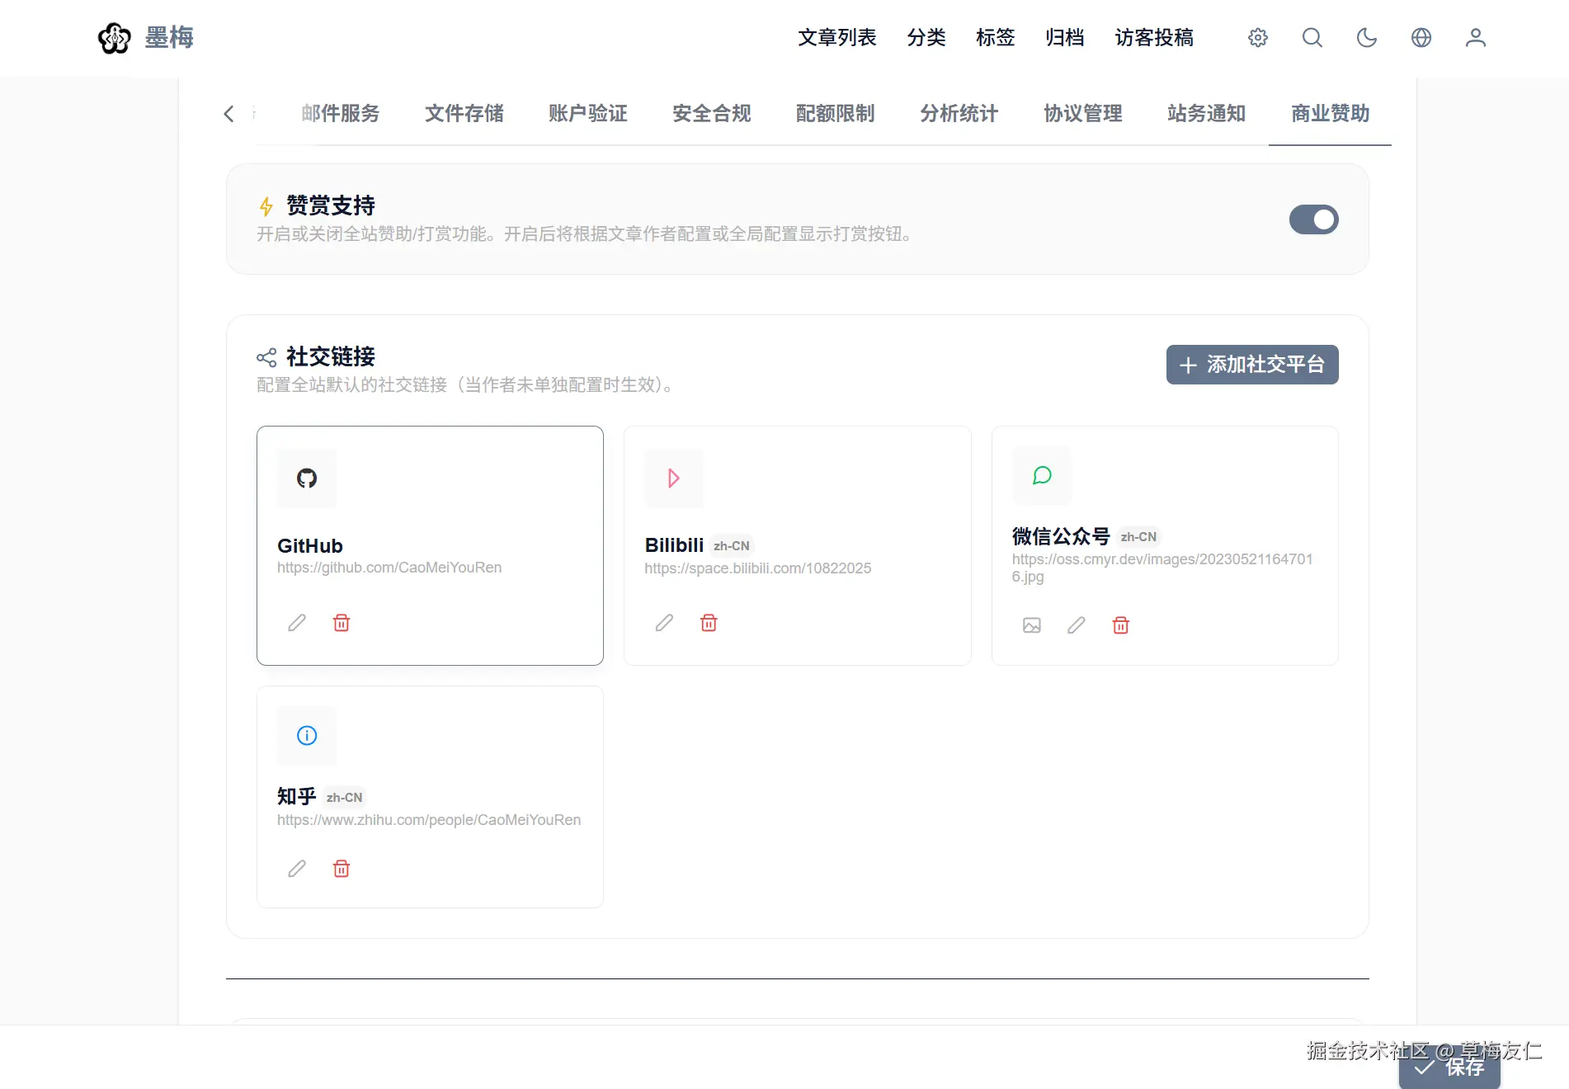Click the Bilibili play icon
The height and width of the screenshot is (1089, 1569).
tap(674, 478)
